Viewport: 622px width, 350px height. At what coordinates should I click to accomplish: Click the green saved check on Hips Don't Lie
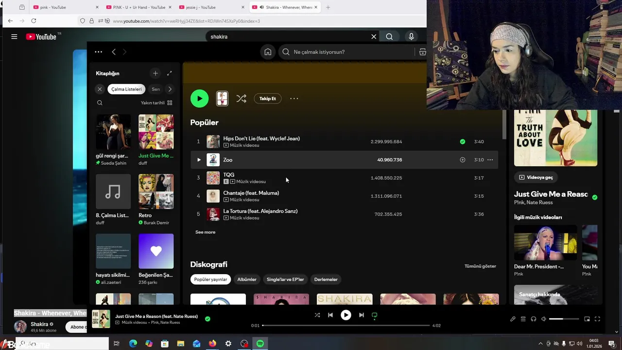[463, 141]
